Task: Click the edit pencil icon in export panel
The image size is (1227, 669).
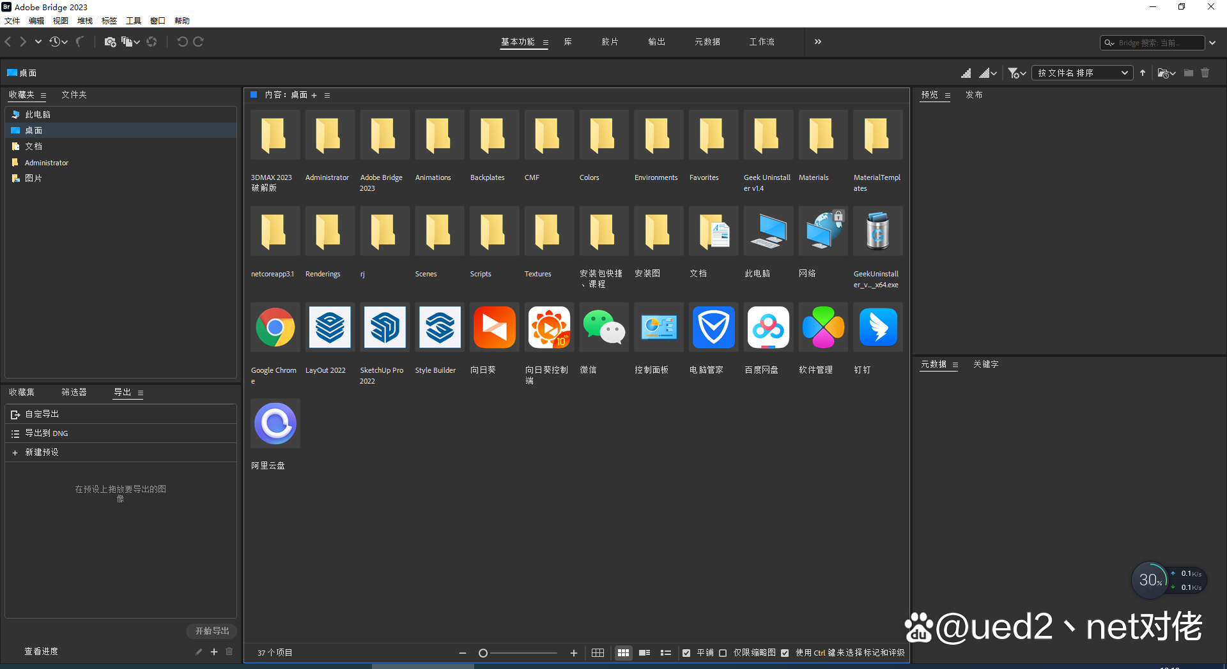Action: [x=199, y=652]
